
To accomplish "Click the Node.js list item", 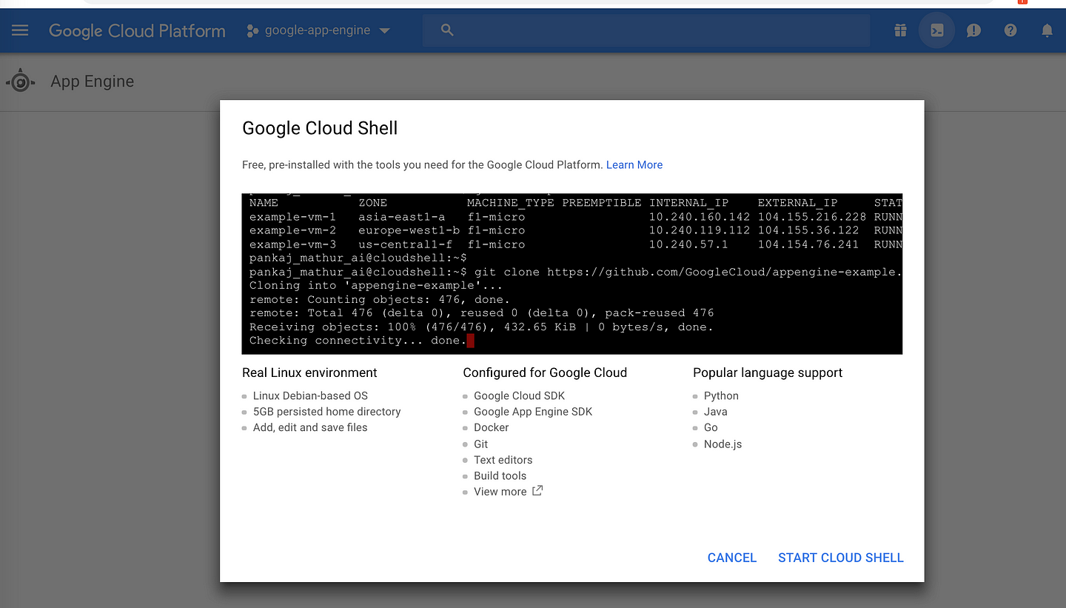I will coord(723,444).
